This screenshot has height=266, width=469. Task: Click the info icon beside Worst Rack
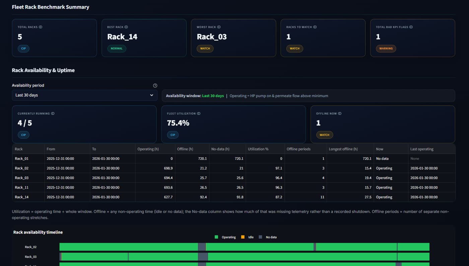pos(219,27)
